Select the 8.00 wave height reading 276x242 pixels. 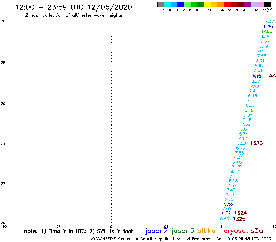click(266, 36)
